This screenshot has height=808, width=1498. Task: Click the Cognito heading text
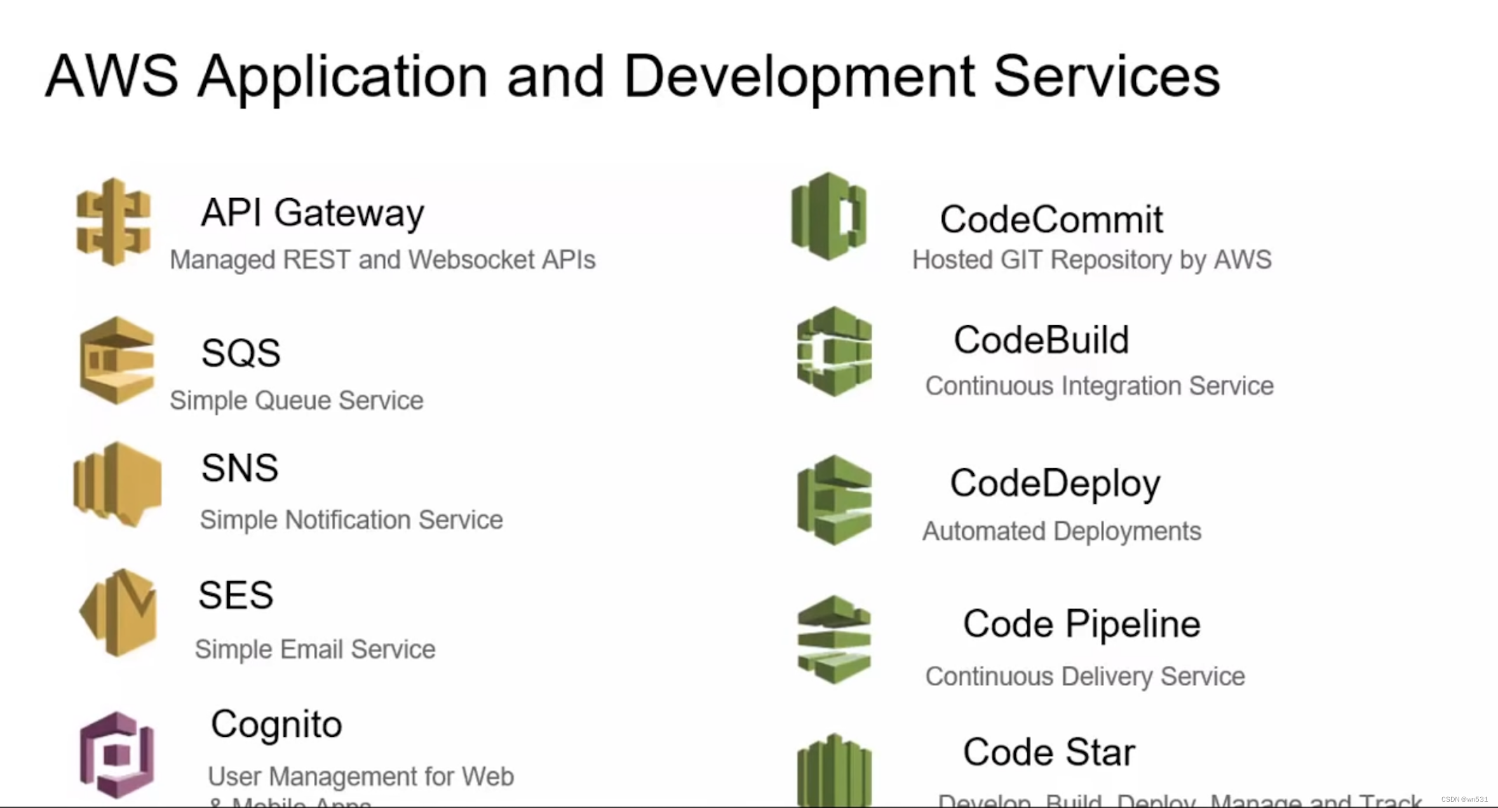(276, 724)
